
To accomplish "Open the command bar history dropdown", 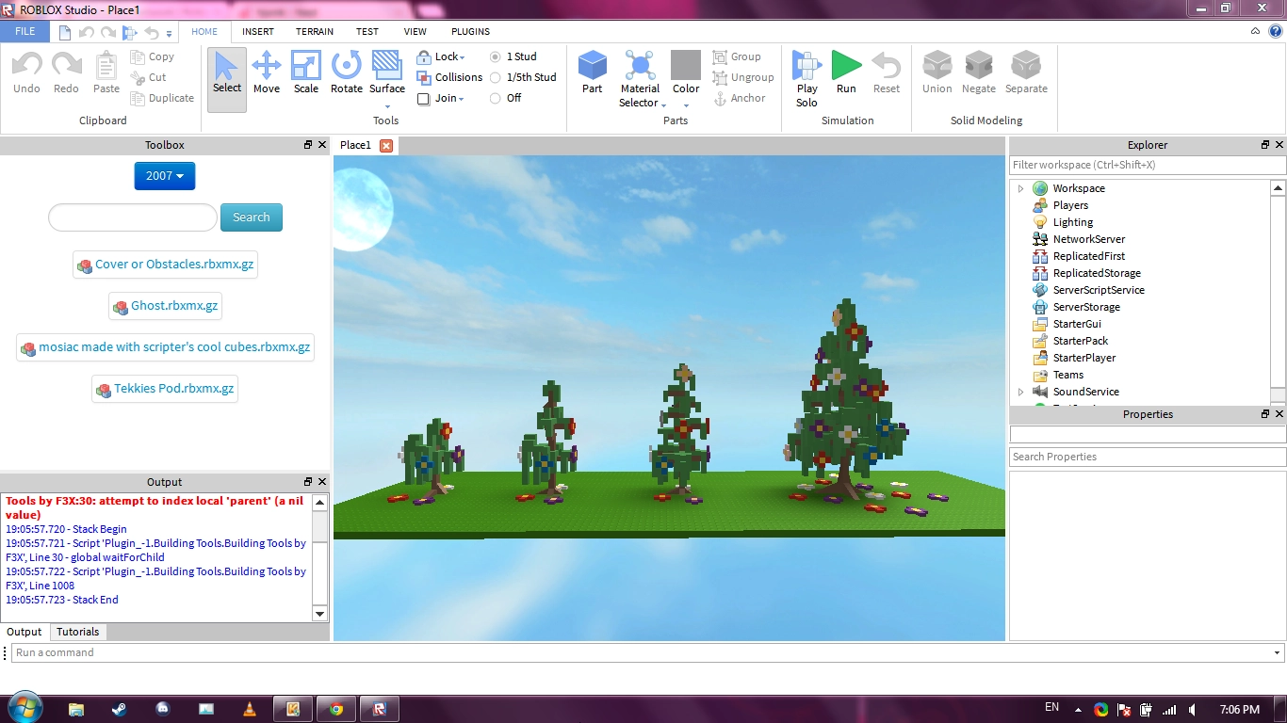I will (1278, 652).
